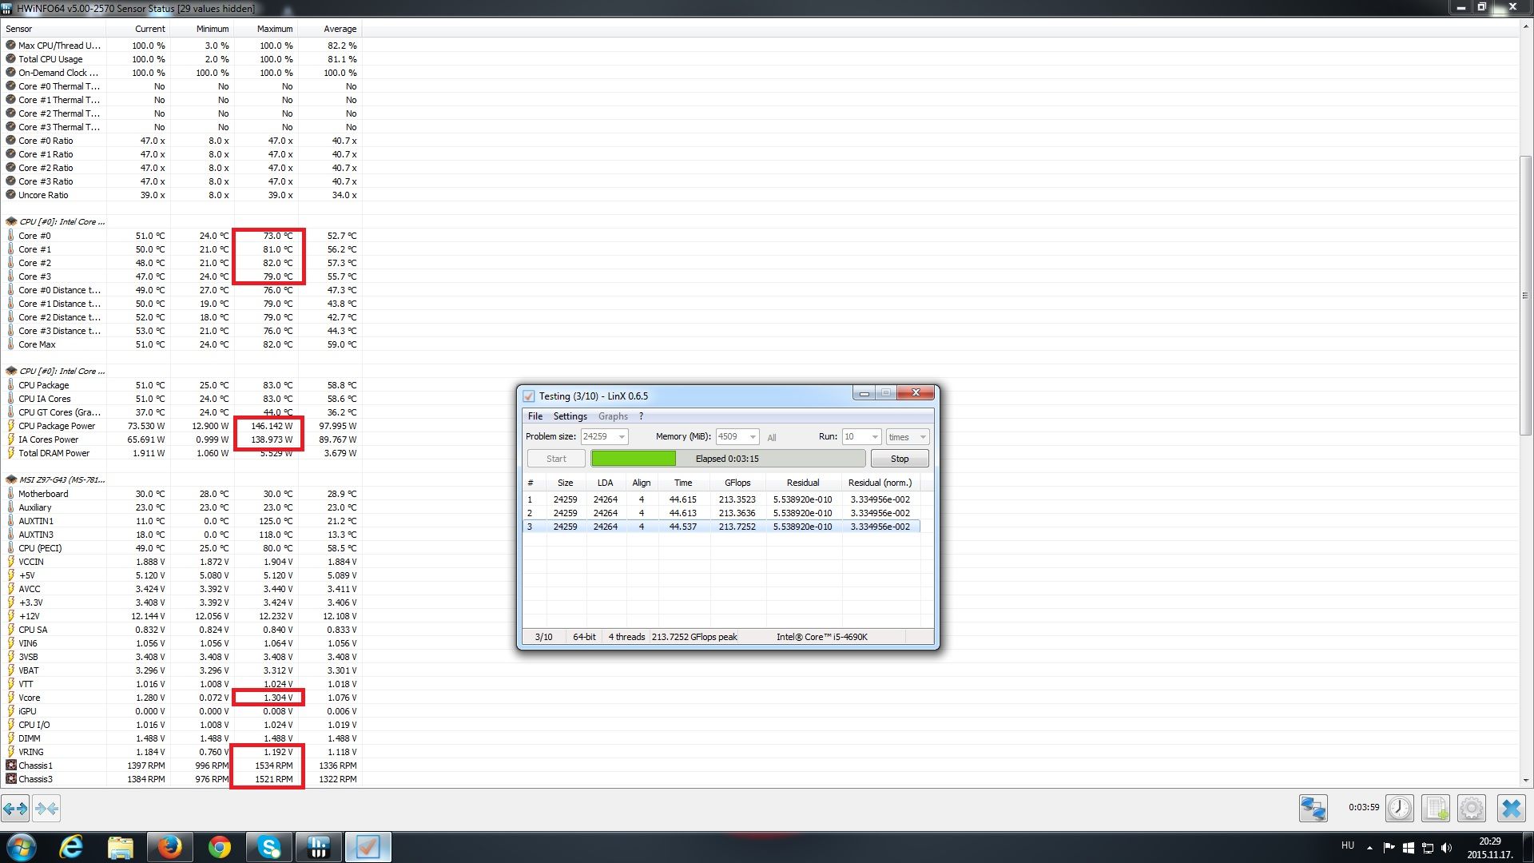Open the LinX question mark help menu
Image resolution: width=1534 pixels, height=863 pixels.
pos(641,416)
